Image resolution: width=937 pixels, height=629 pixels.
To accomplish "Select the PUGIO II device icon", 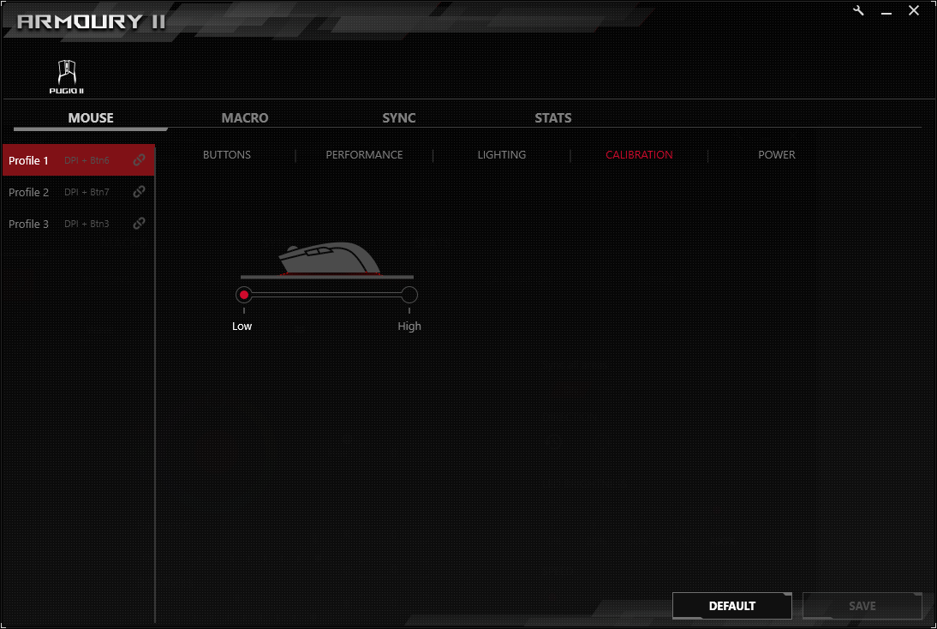I will 66,76.
